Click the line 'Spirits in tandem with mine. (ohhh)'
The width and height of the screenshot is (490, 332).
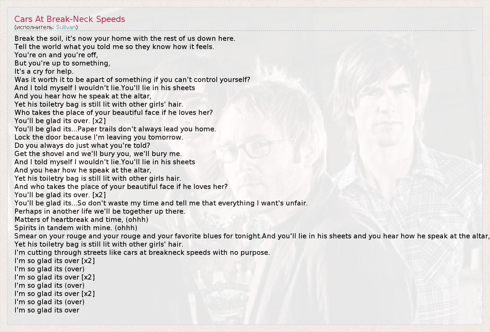point(76,228)
